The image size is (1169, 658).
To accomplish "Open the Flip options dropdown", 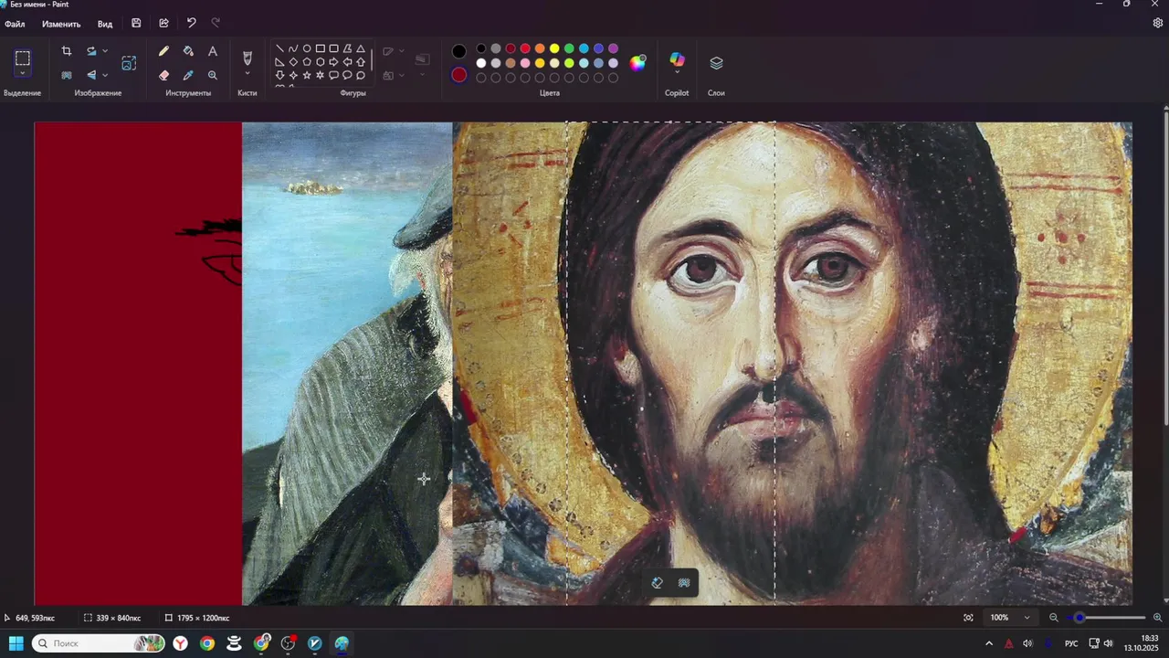I will point(105,75).
